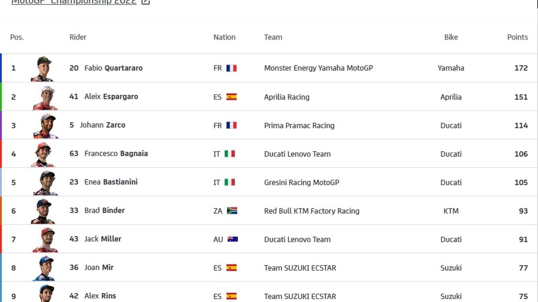Image resolution: width=538 pixels, height=302 pixels.
Task: Click the Italian flag beside Enea Bastianini
Action: pos(231,182)
